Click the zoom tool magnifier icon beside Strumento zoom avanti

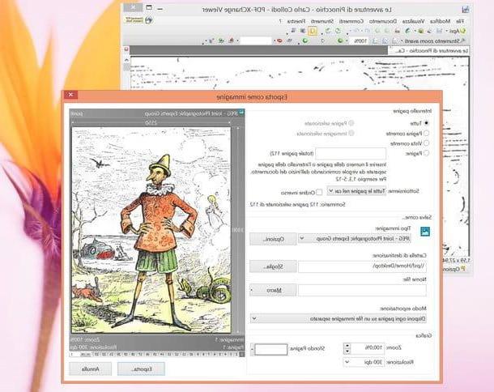pyautogui.click(x=462, y=41)
